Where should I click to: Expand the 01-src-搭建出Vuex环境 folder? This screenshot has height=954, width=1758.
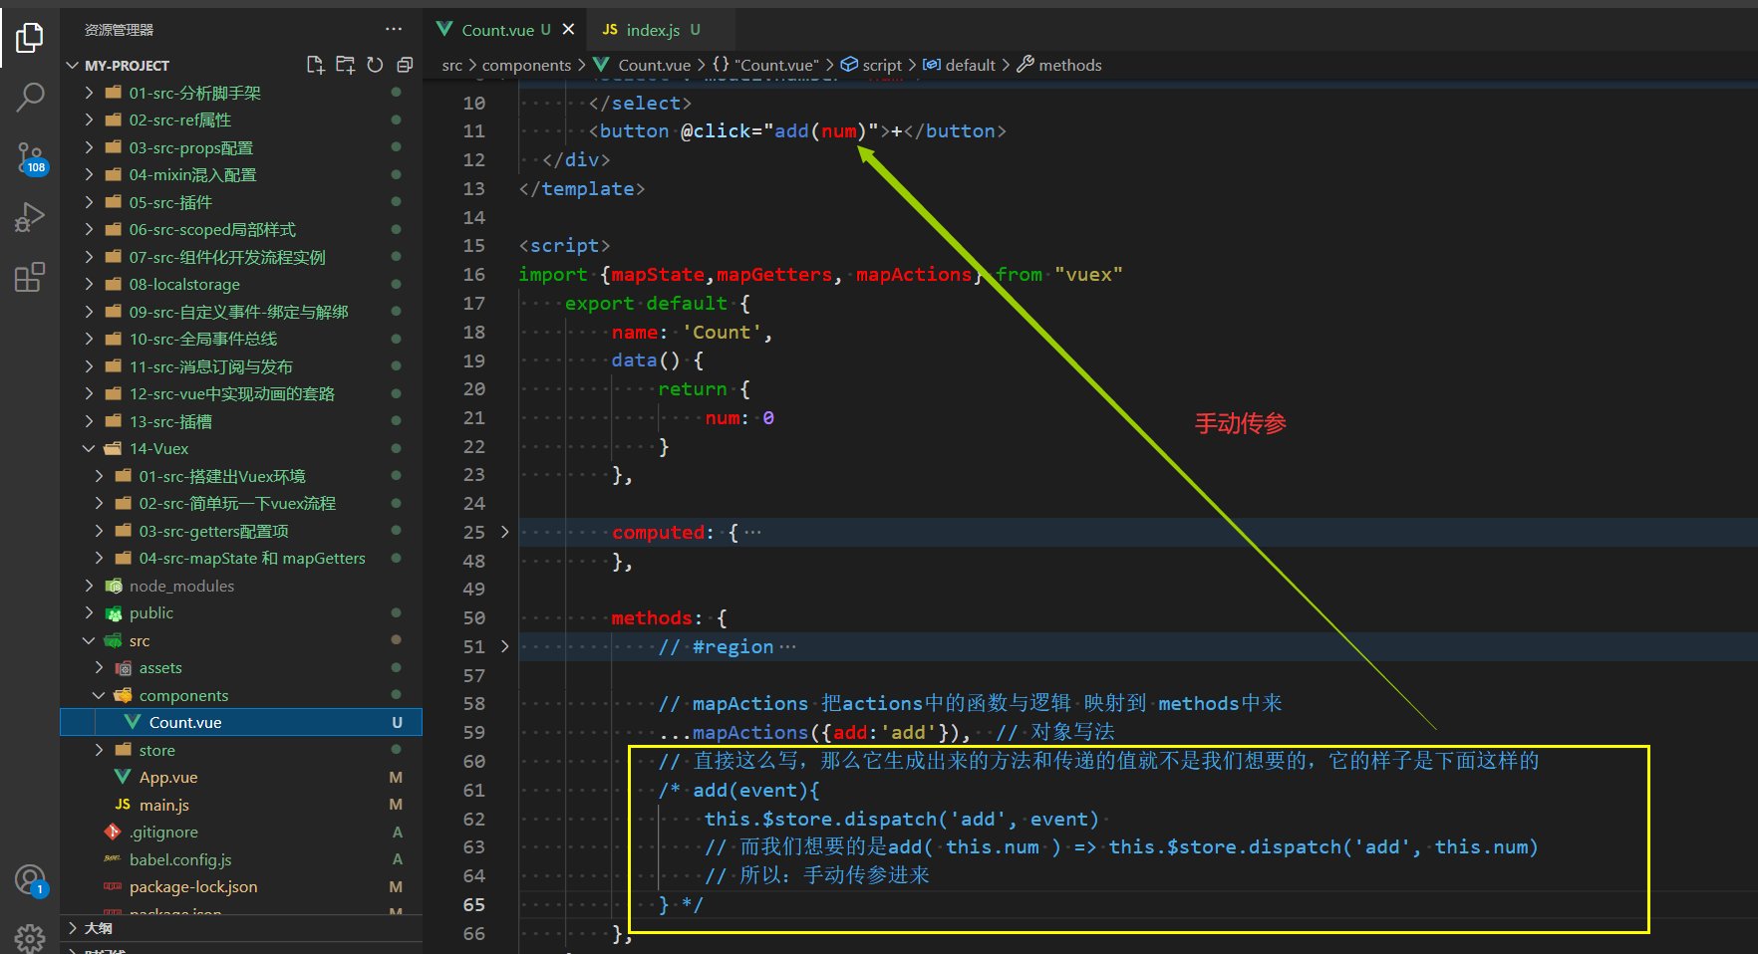tap(241, 476)
